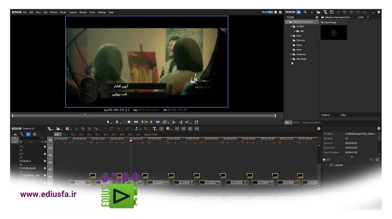Click the Cur timecode field 00:00:24:13
This screenshot has width=392, height=219.
point(119,110)
